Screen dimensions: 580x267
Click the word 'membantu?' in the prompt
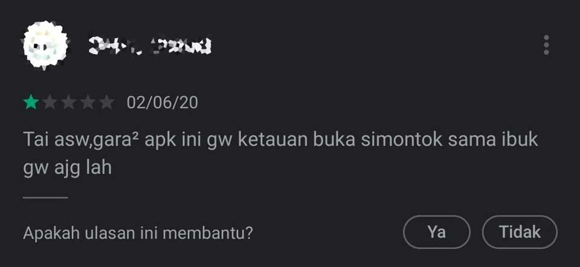(x=207, y=233)
